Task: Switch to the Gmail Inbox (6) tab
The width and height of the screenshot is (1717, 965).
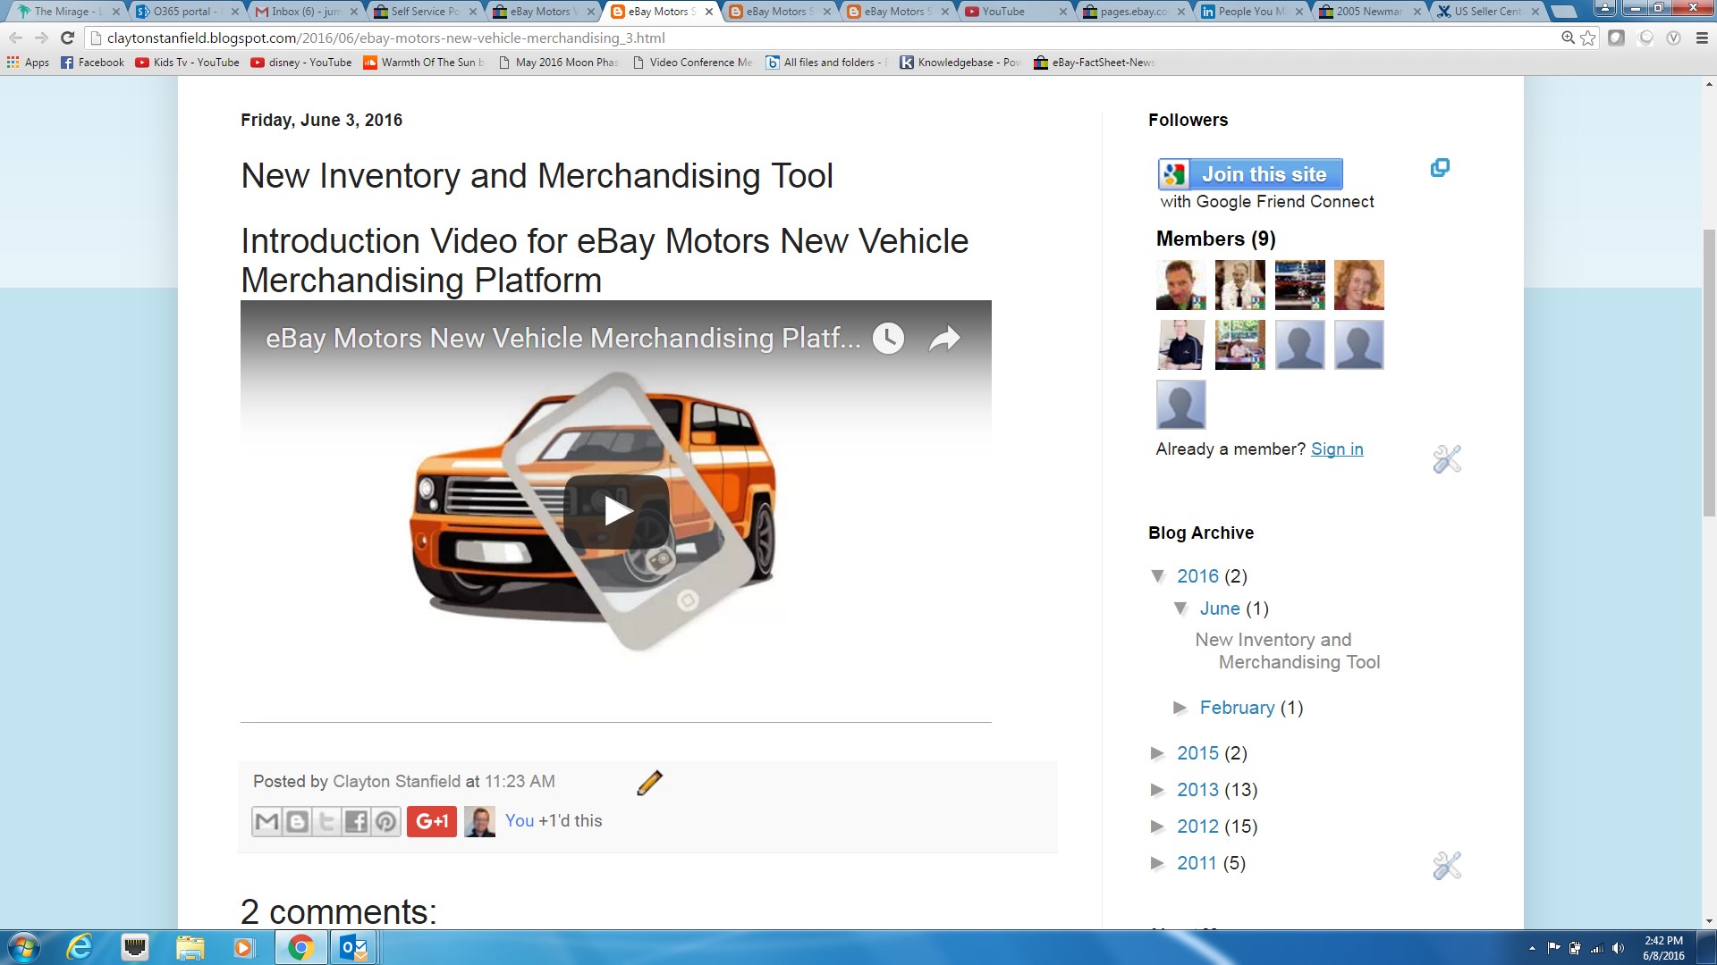Action: pos(304,12)
